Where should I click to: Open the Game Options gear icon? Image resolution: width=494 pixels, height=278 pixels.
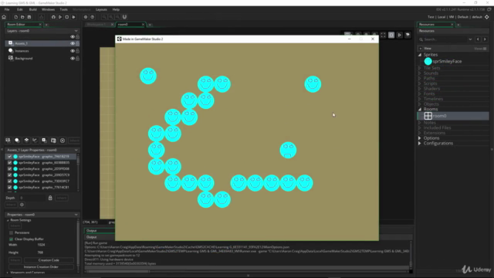(86, 17)
